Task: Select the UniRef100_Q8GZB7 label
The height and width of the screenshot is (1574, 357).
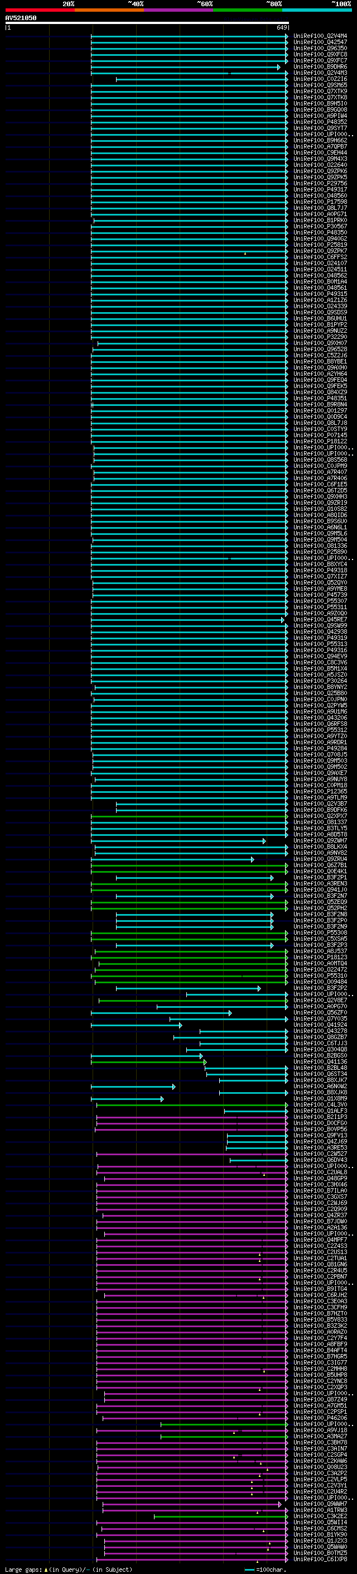Action: 320,1037
